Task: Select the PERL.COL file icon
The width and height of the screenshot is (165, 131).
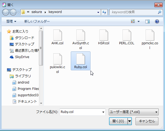Action: click(x=127, y=35)
